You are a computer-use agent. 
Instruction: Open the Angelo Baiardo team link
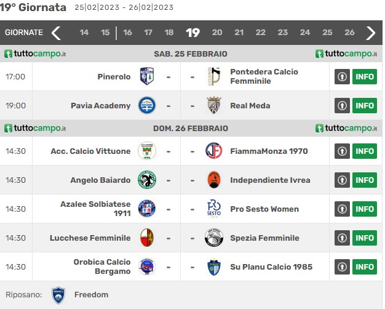[100, 180]
